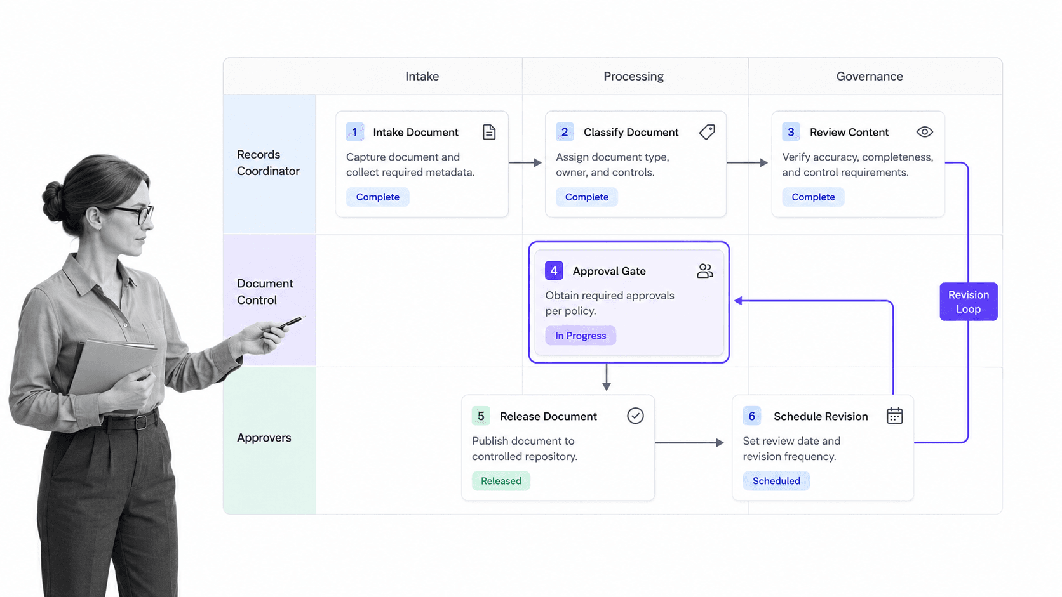Viewport: 1062px width, 597px height.
Task: Select the step 5 number badge
Action: tap(481, 416)
